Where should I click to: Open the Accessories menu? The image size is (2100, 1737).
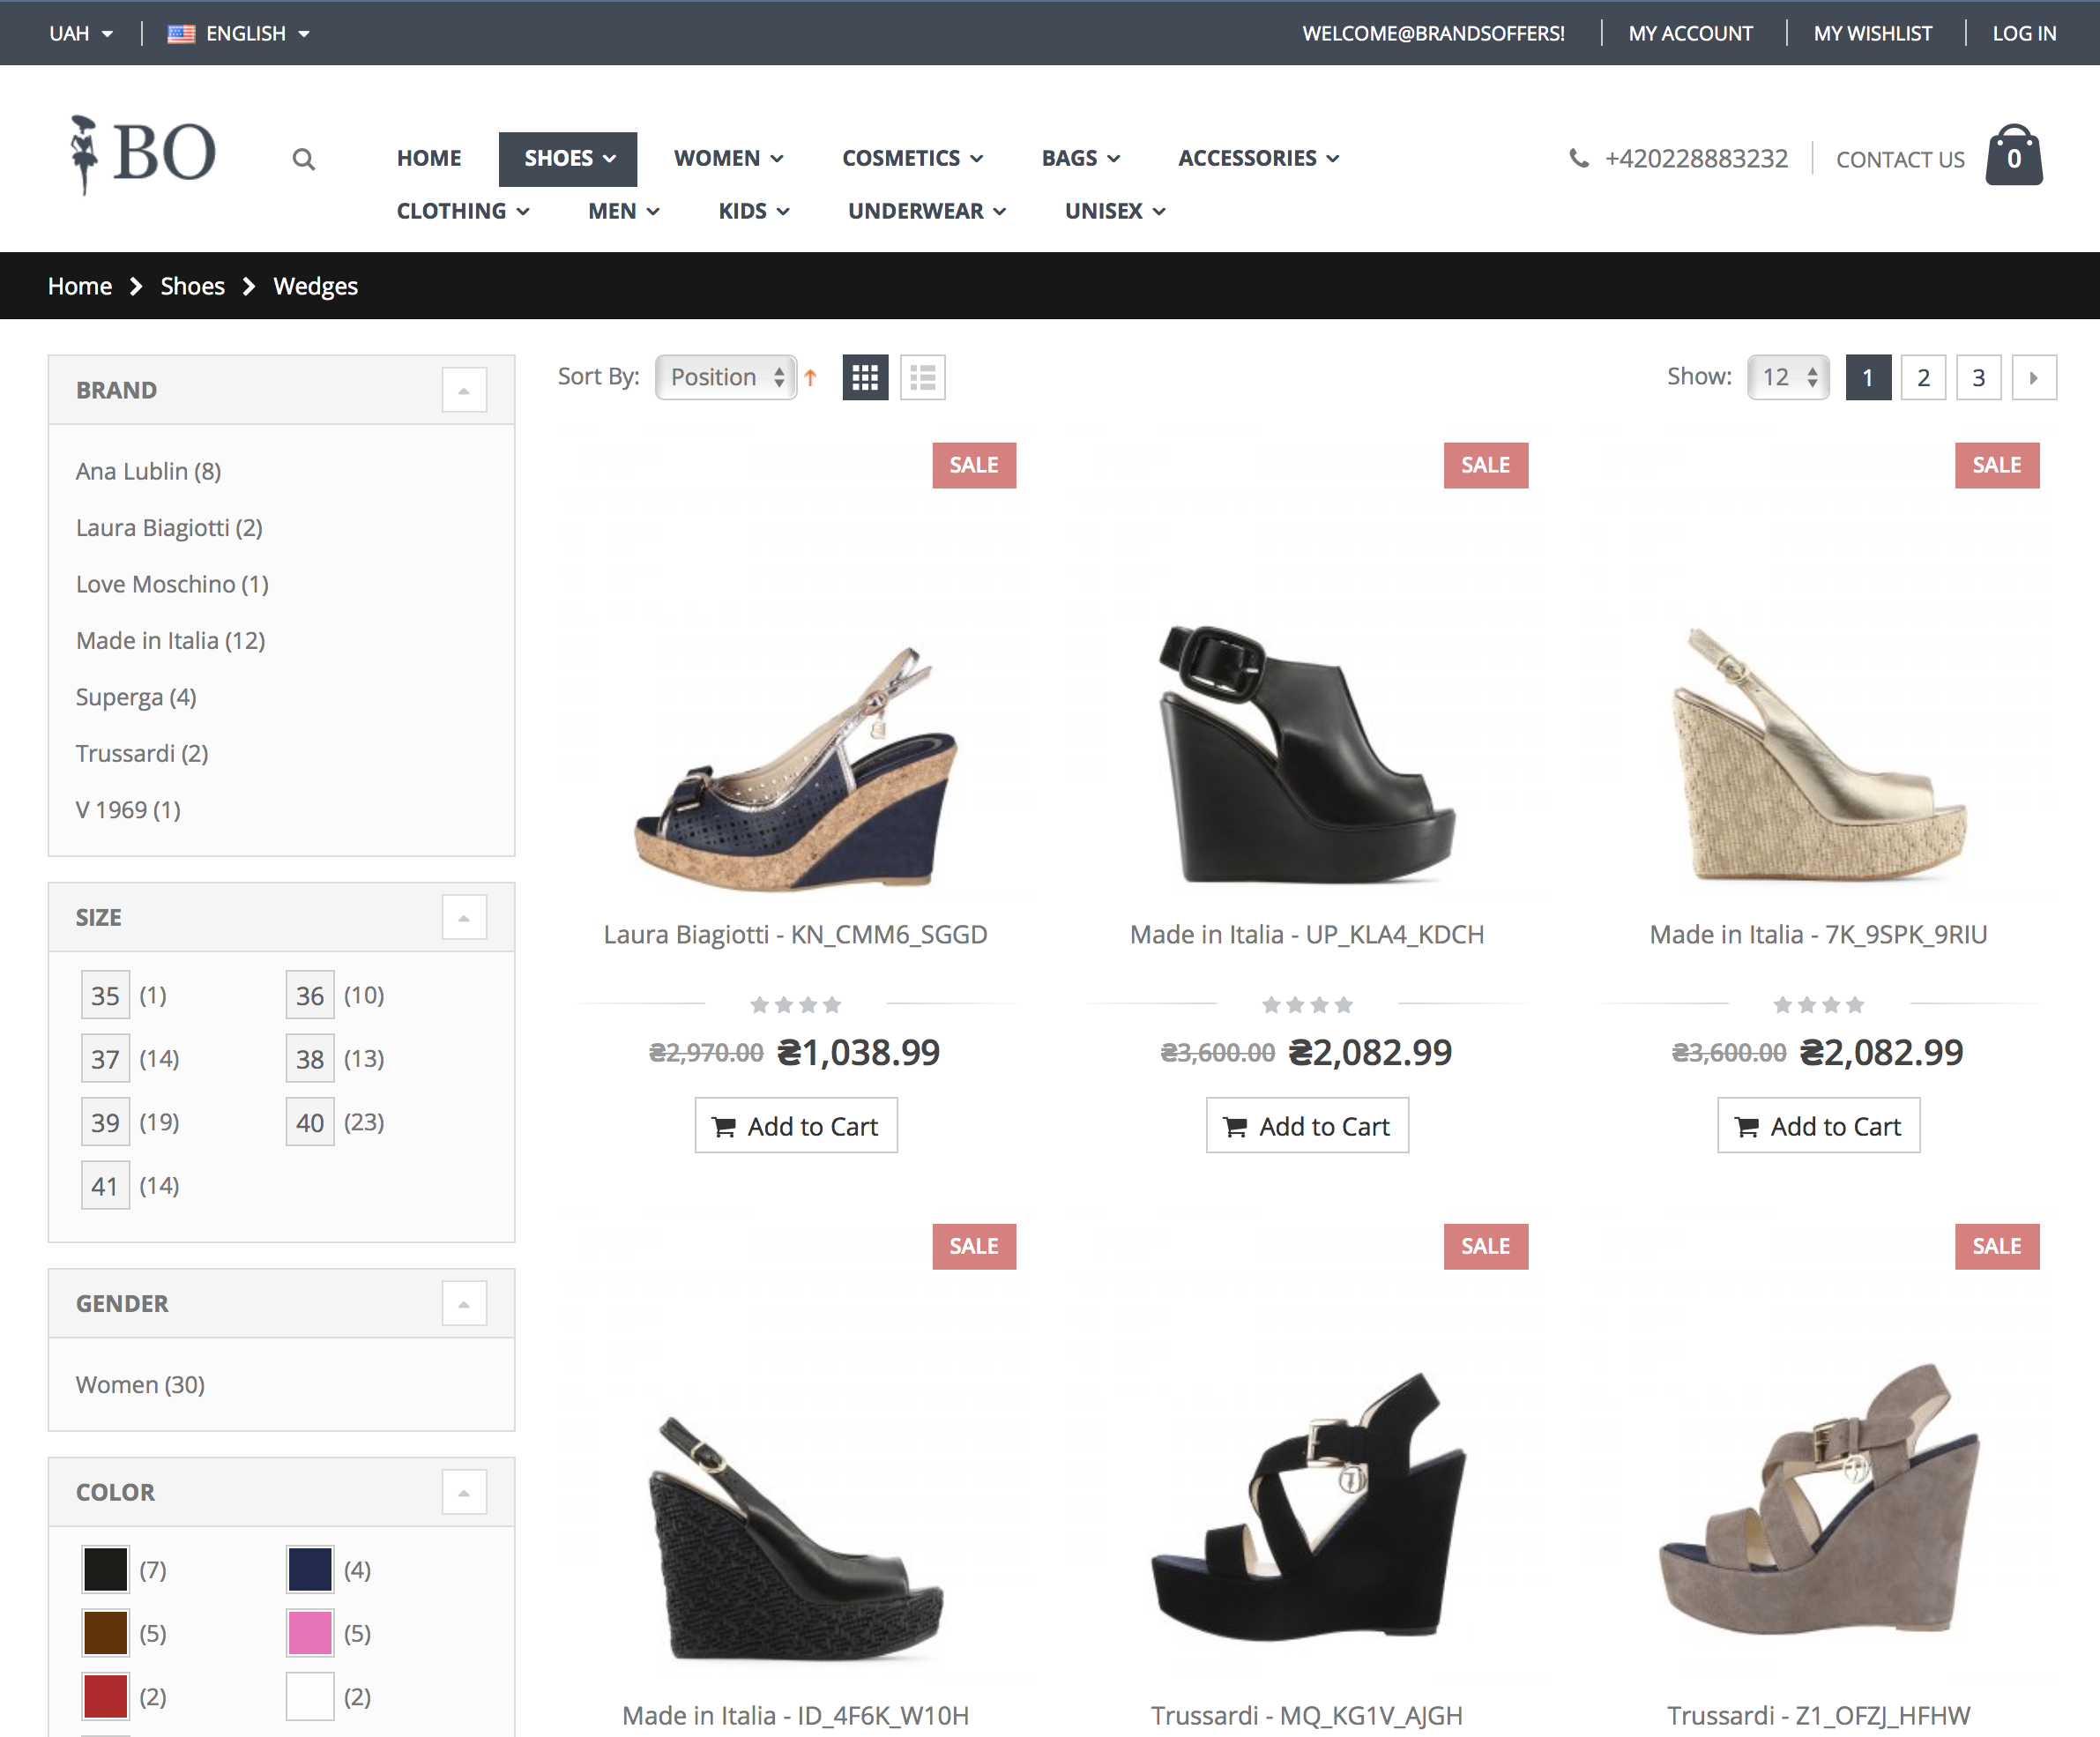[x=1258, y=158]
